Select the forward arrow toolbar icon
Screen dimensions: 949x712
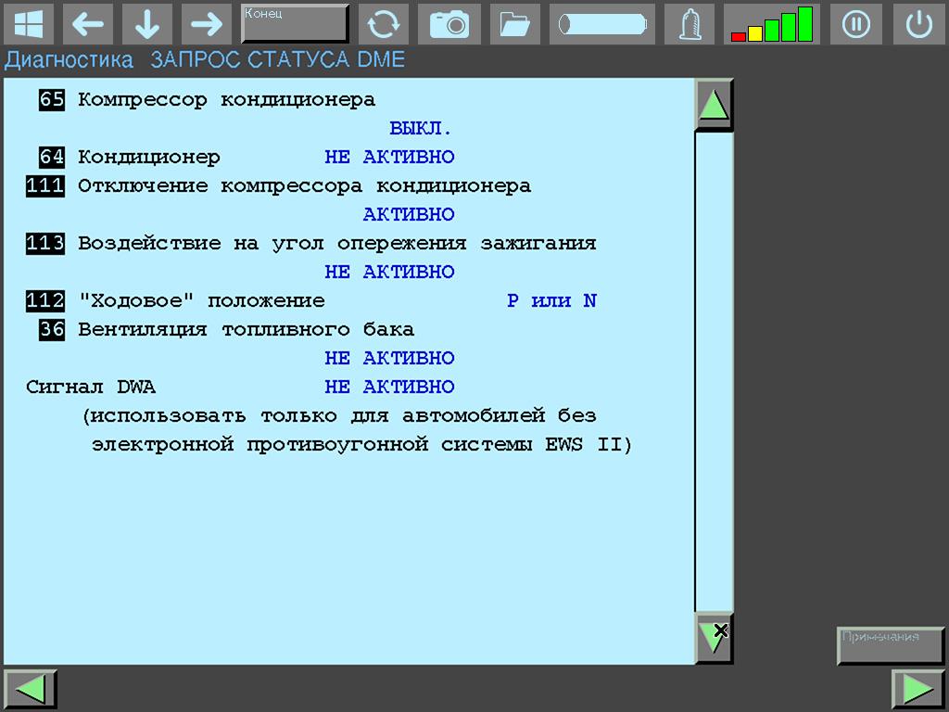(206, 24)
